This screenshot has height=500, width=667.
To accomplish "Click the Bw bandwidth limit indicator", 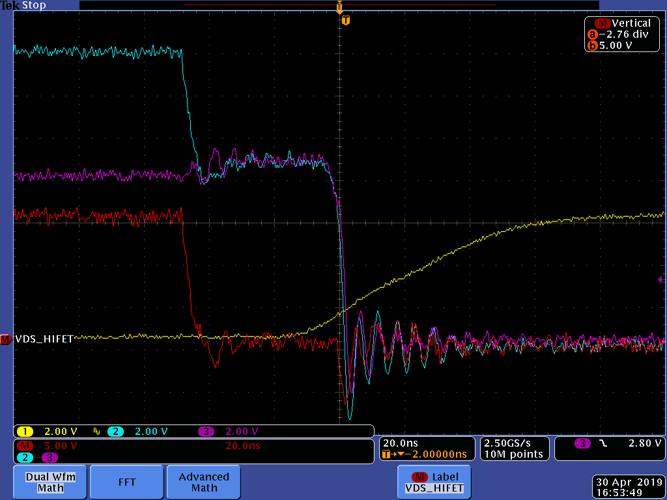I will tap(96, 432).
